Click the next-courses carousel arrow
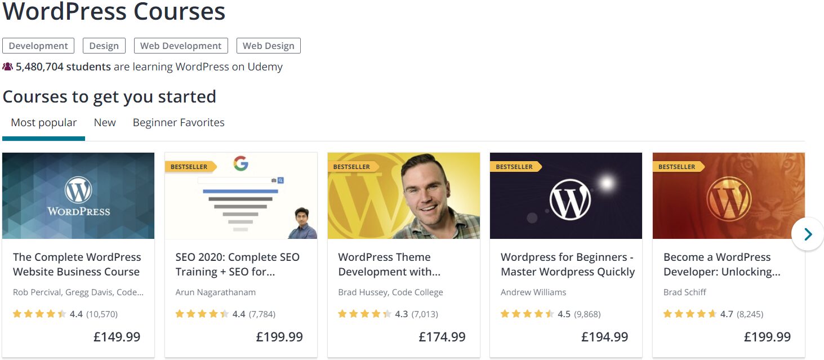Image resolution: width=824 pixels, height=360 pixels. 807,234
